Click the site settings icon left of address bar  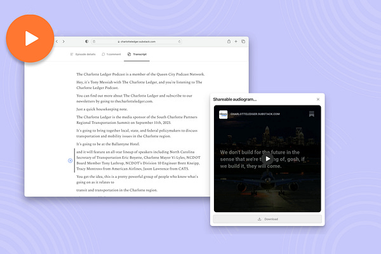coord(94,41)
